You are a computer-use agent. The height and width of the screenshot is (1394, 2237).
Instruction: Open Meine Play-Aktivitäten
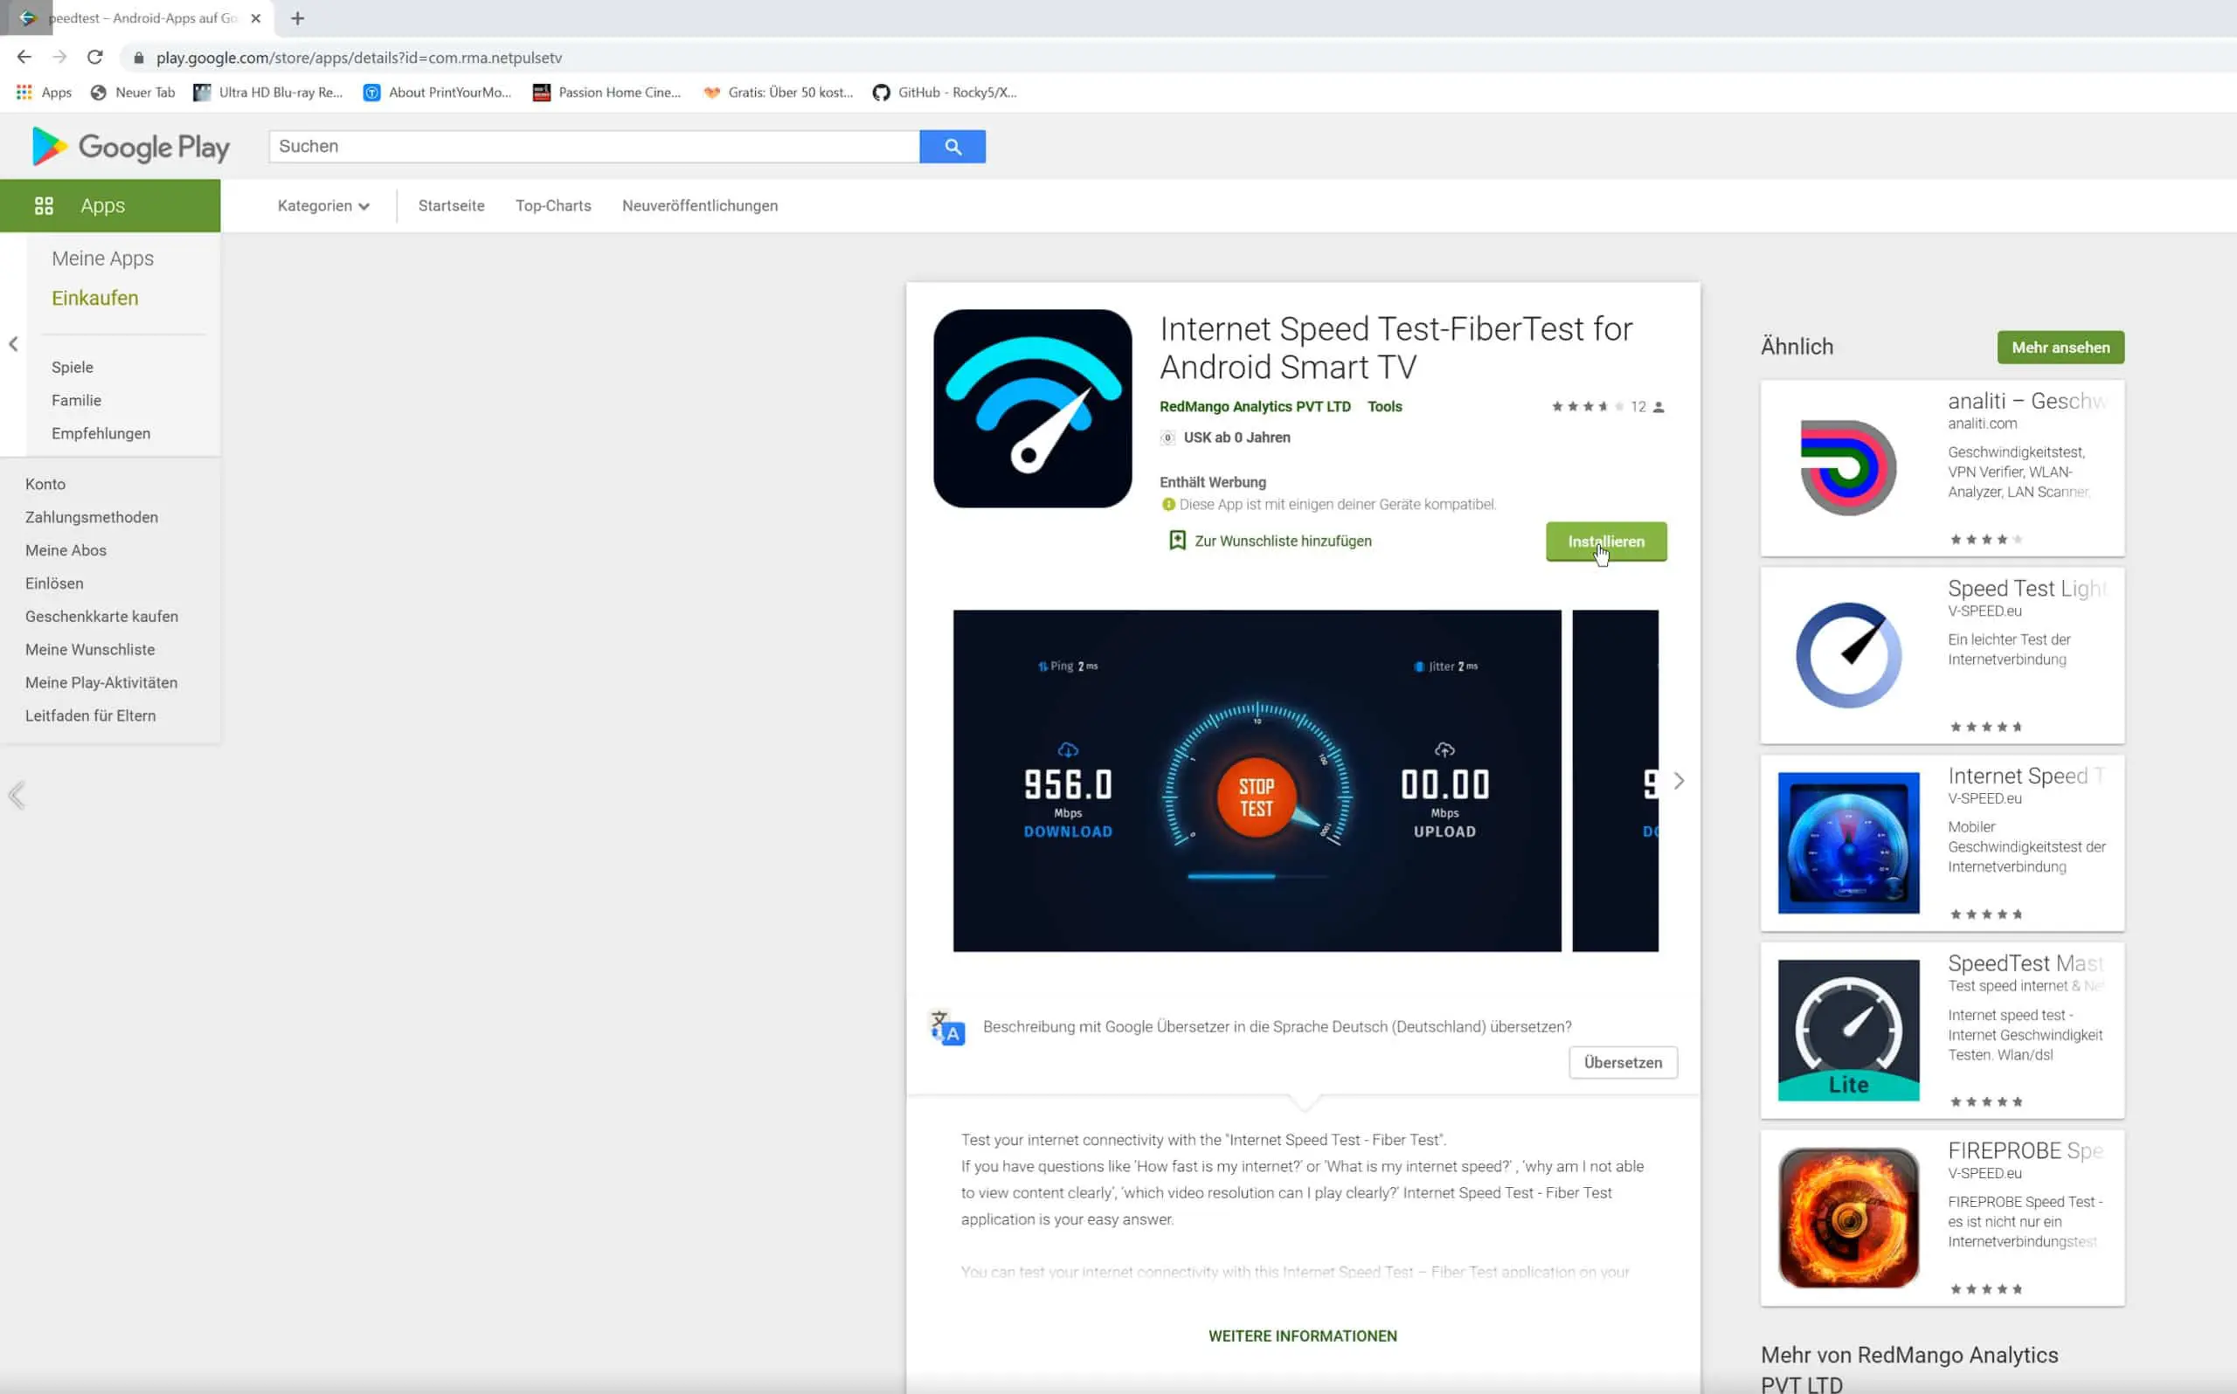click(101, 683)
